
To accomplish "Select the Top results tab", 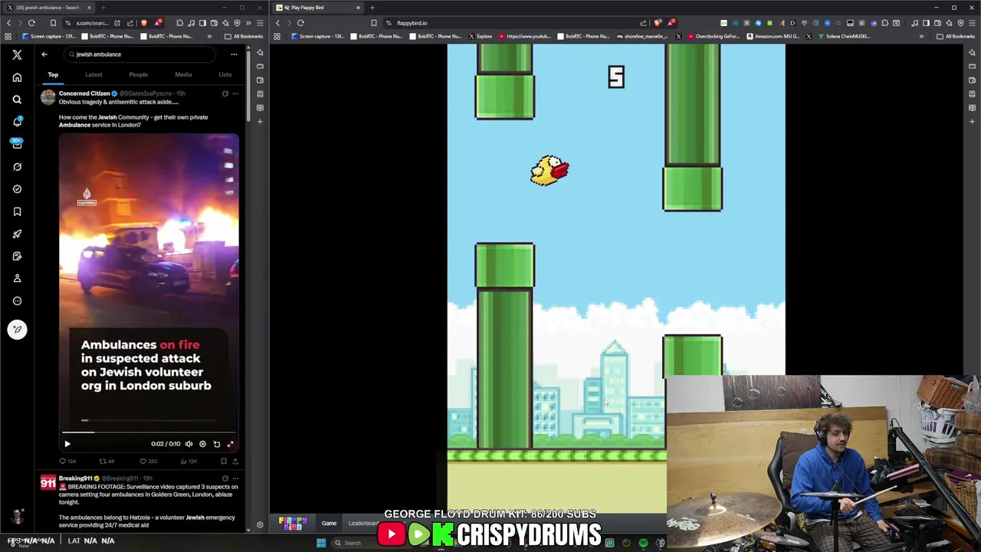I will point(53,74).
